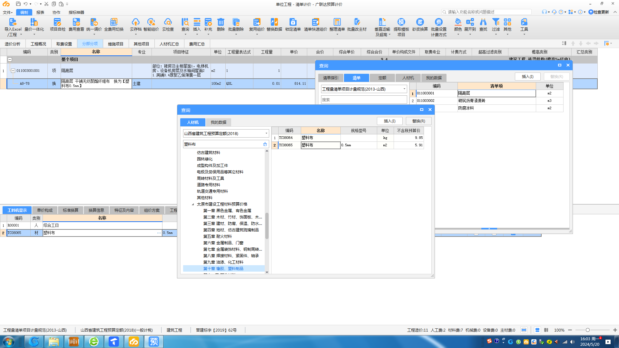Select 第十章 橡胶、塑料制品 tree item
This screenshot has height=348, width=619.
pyautogui.click(x=223, y=268)
